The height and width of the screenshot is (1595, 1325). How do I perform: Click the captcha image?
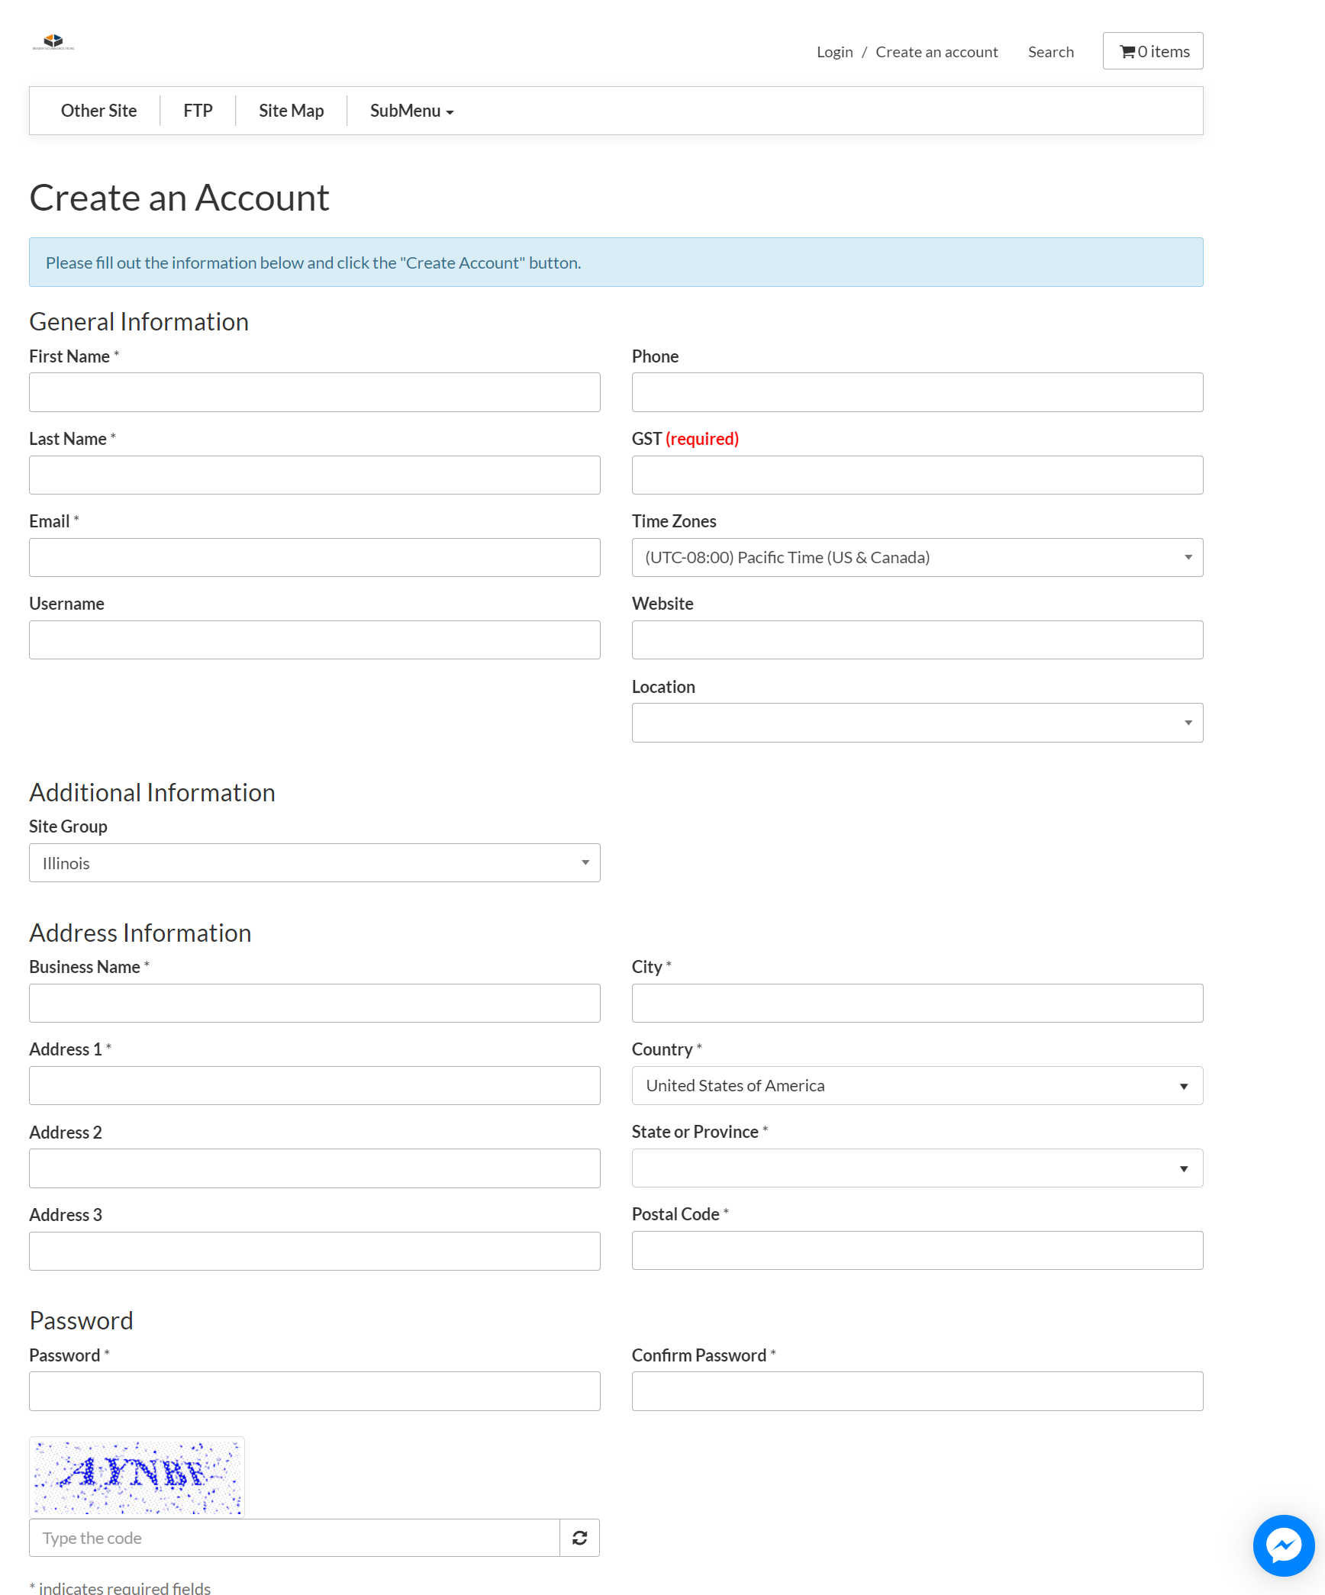(137, 1477)
